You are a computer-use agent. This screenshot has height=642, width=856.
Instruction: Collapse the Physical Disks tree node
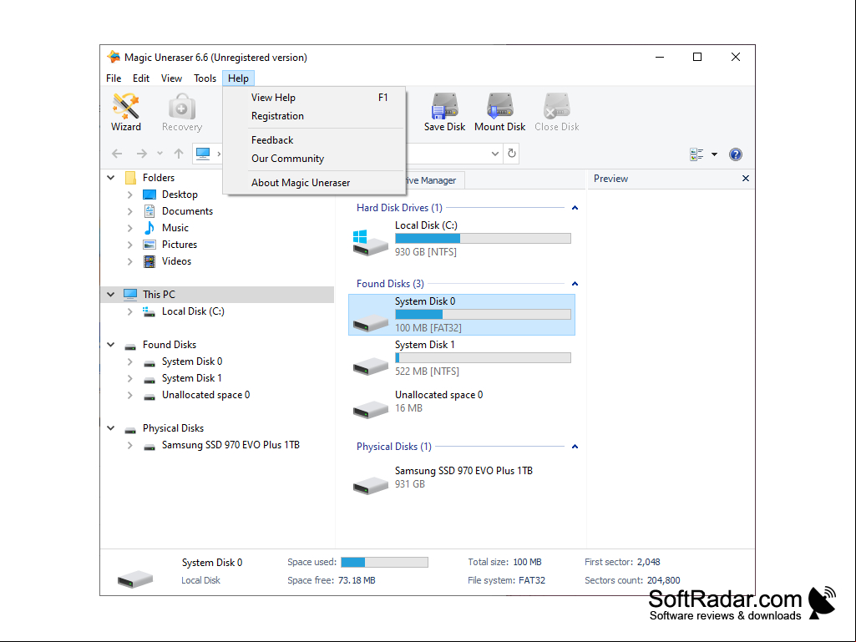click(x=111, y=428)
